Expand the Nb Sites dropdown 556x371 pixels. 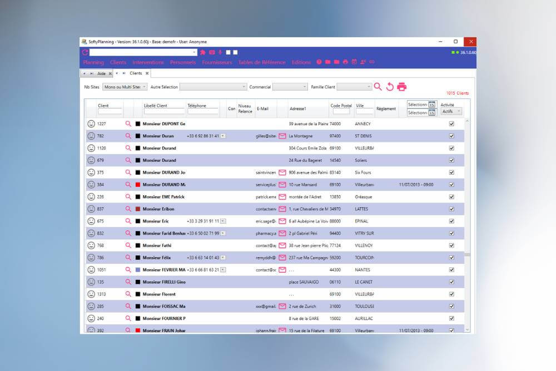[x=125, y=87]
